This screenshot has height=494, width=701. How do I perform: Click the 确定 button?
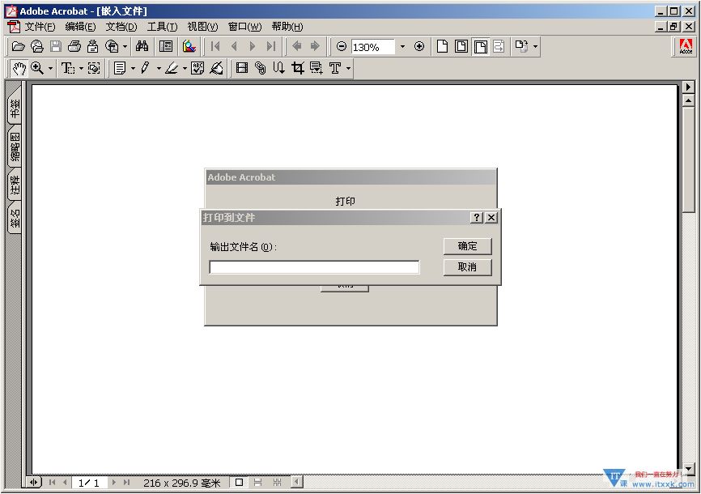click(467, 246)
